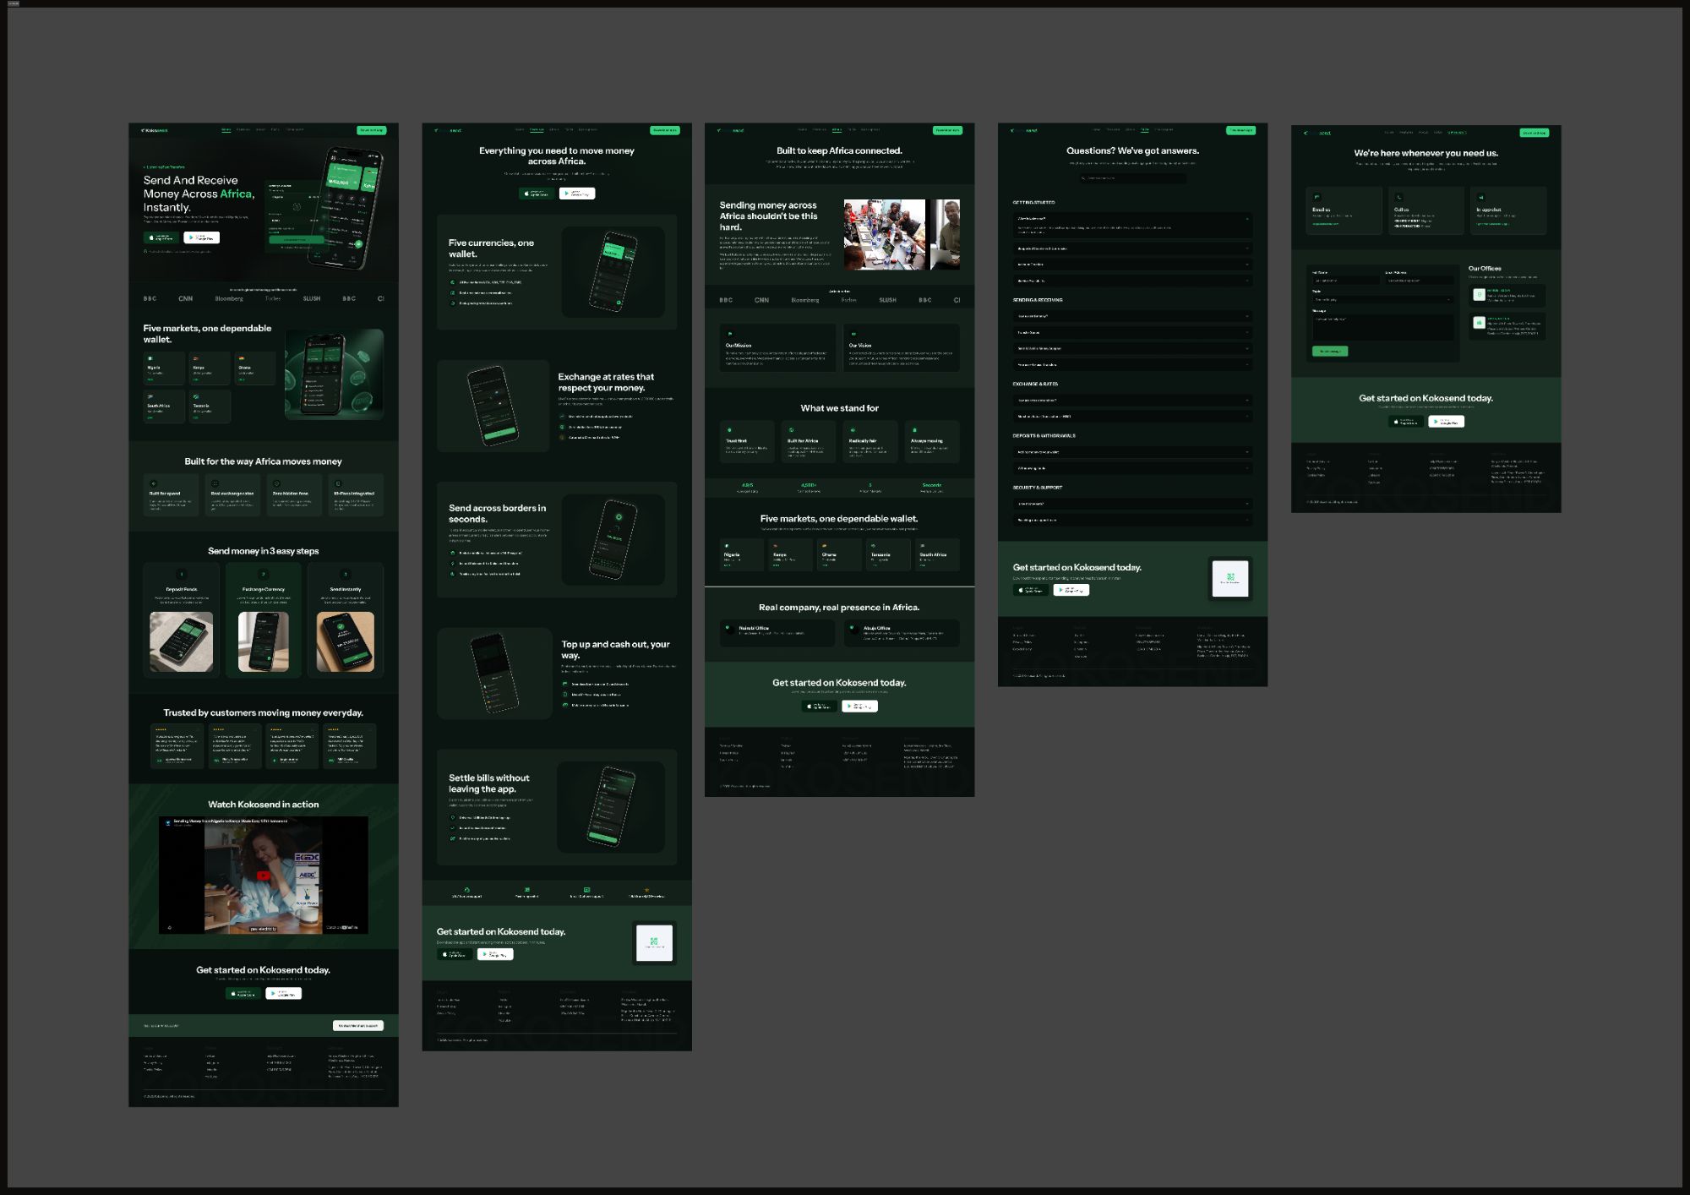Click the first office icon under Our Offices
This screenshot has width=1690, height=1195.
pyautogui.click(x=1479, y=295)
